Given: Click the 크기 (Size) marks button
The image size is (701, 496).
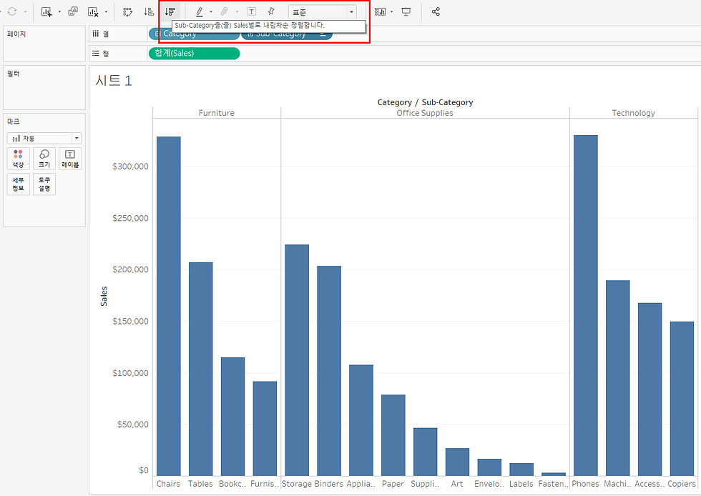Looking at the screenshot, I should point(44,159).
